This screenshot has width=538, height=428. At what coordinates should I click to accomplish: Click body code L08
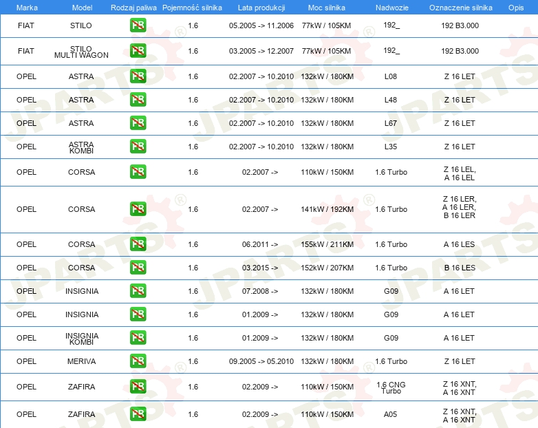(x=391, y=76)
